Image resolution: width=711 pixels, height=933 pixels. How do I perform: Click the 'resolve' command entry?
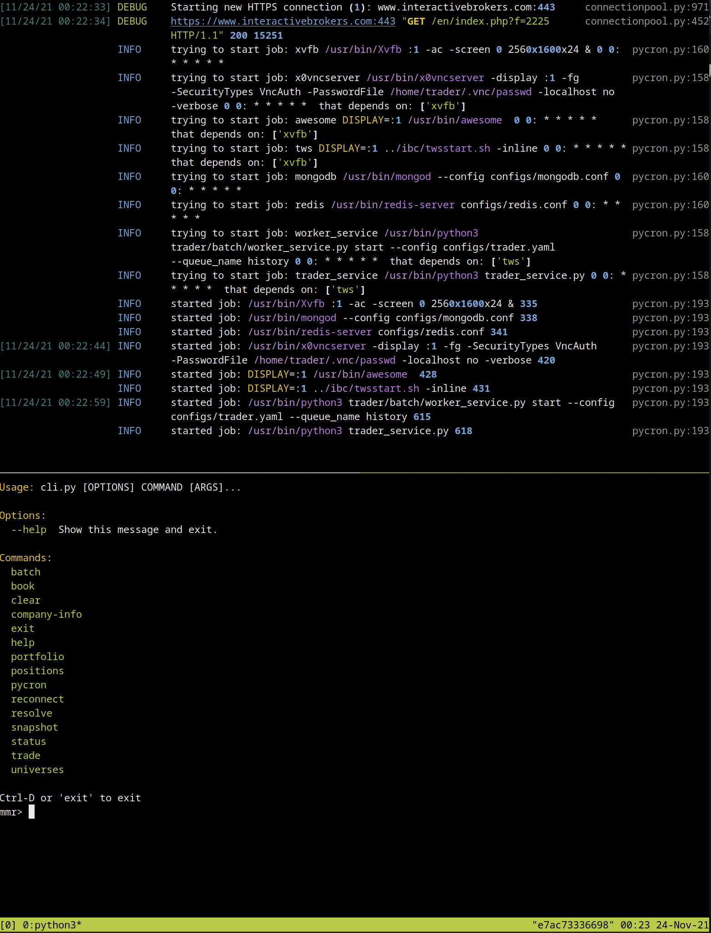point(32,713)
